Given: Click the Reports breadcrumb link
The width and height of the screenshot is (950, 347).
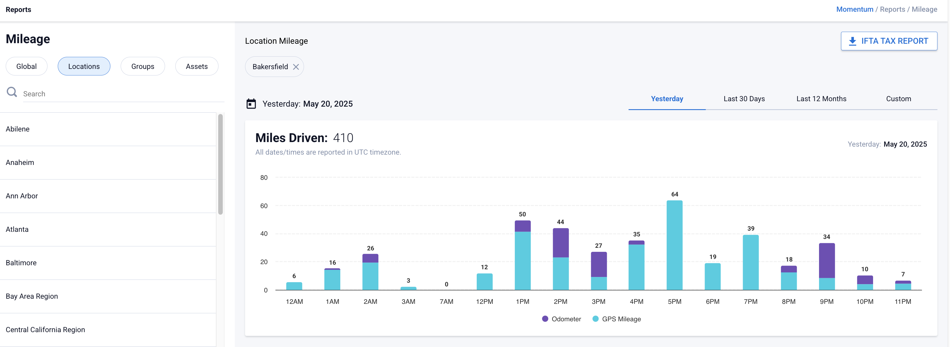Looking at the screenshot, I should 892,9.
